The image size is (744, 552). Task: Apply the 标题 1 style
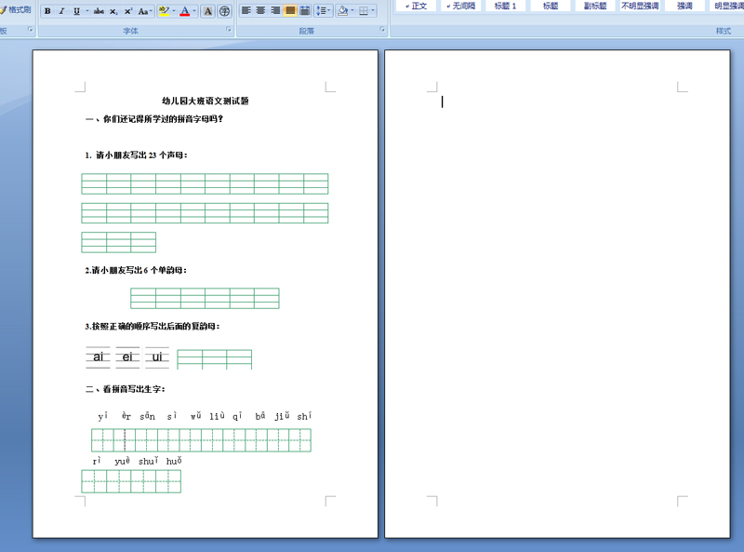click(506, 7)
